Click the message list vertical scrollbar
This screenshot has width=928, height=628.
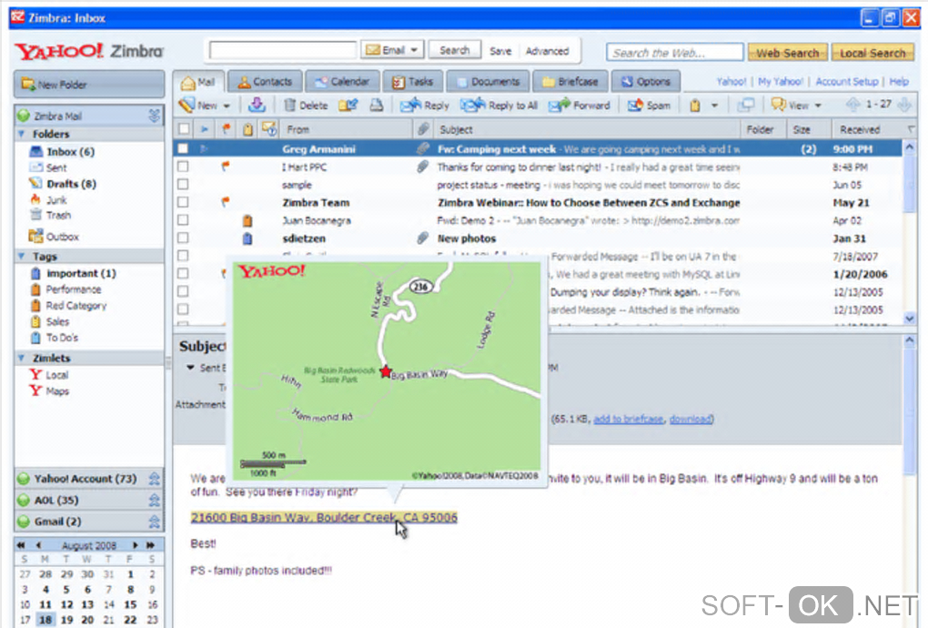tap(910, 232)
